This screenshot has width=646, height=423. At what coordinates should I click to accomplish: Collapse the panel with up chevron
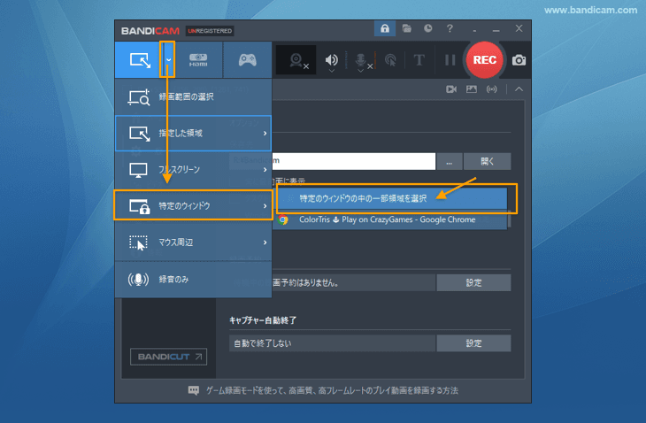(519, 89)
